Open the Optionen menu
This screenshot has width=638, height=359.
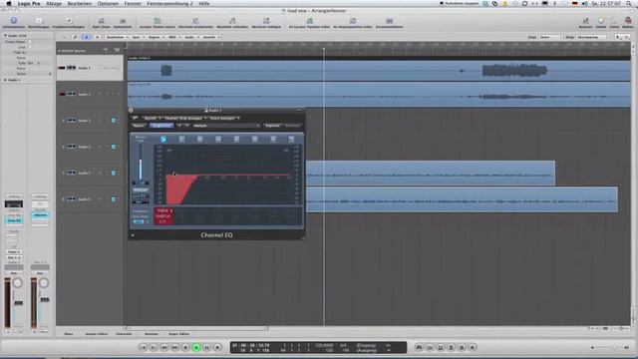[x=108, y=3]
